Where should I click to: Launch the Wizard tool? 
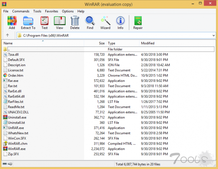(105, 23)
